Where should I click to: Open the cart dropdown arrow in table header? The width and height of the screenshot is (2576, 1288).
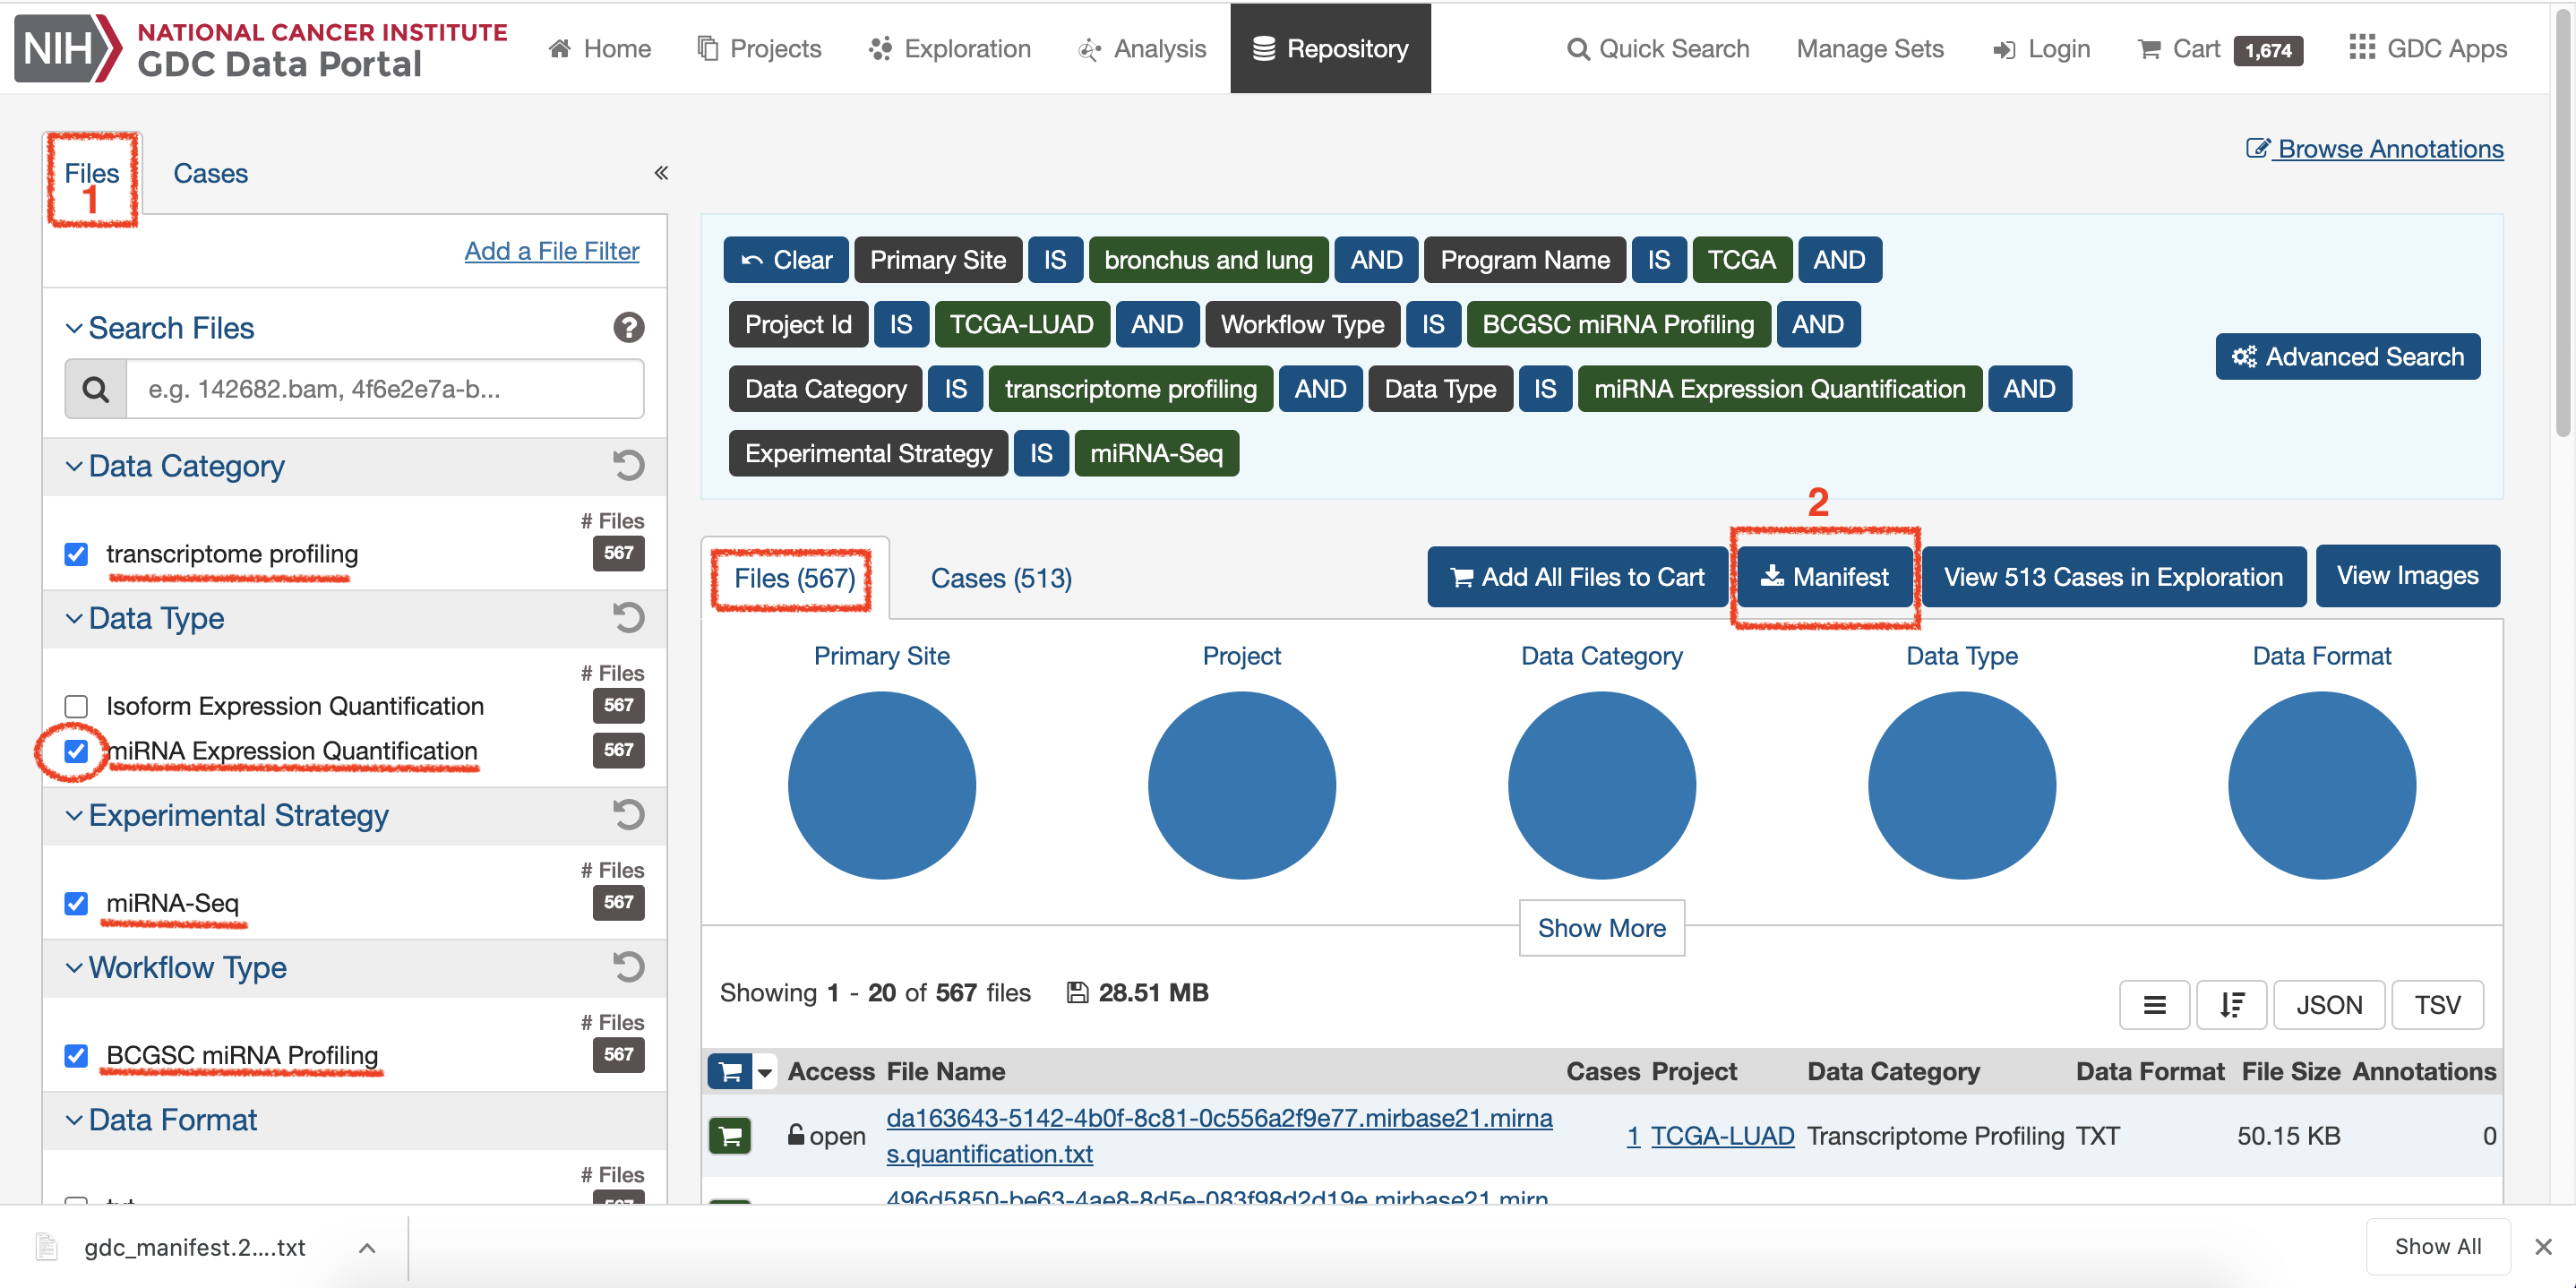click(x=765, y=1072)
